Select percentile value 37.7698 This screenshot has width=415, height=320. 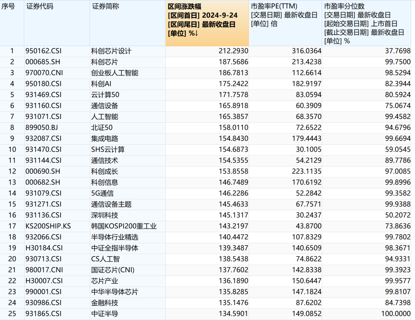pyautogui.click(x=398, y=51)
